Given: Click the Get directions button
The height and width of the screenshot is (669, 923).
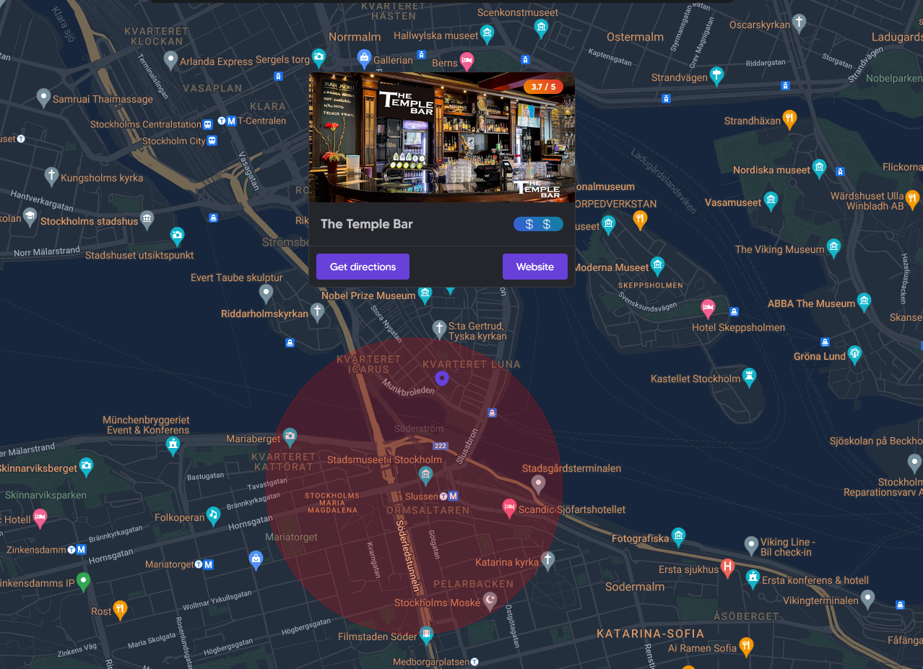Looking at the screenshot, I should point(363,267).
